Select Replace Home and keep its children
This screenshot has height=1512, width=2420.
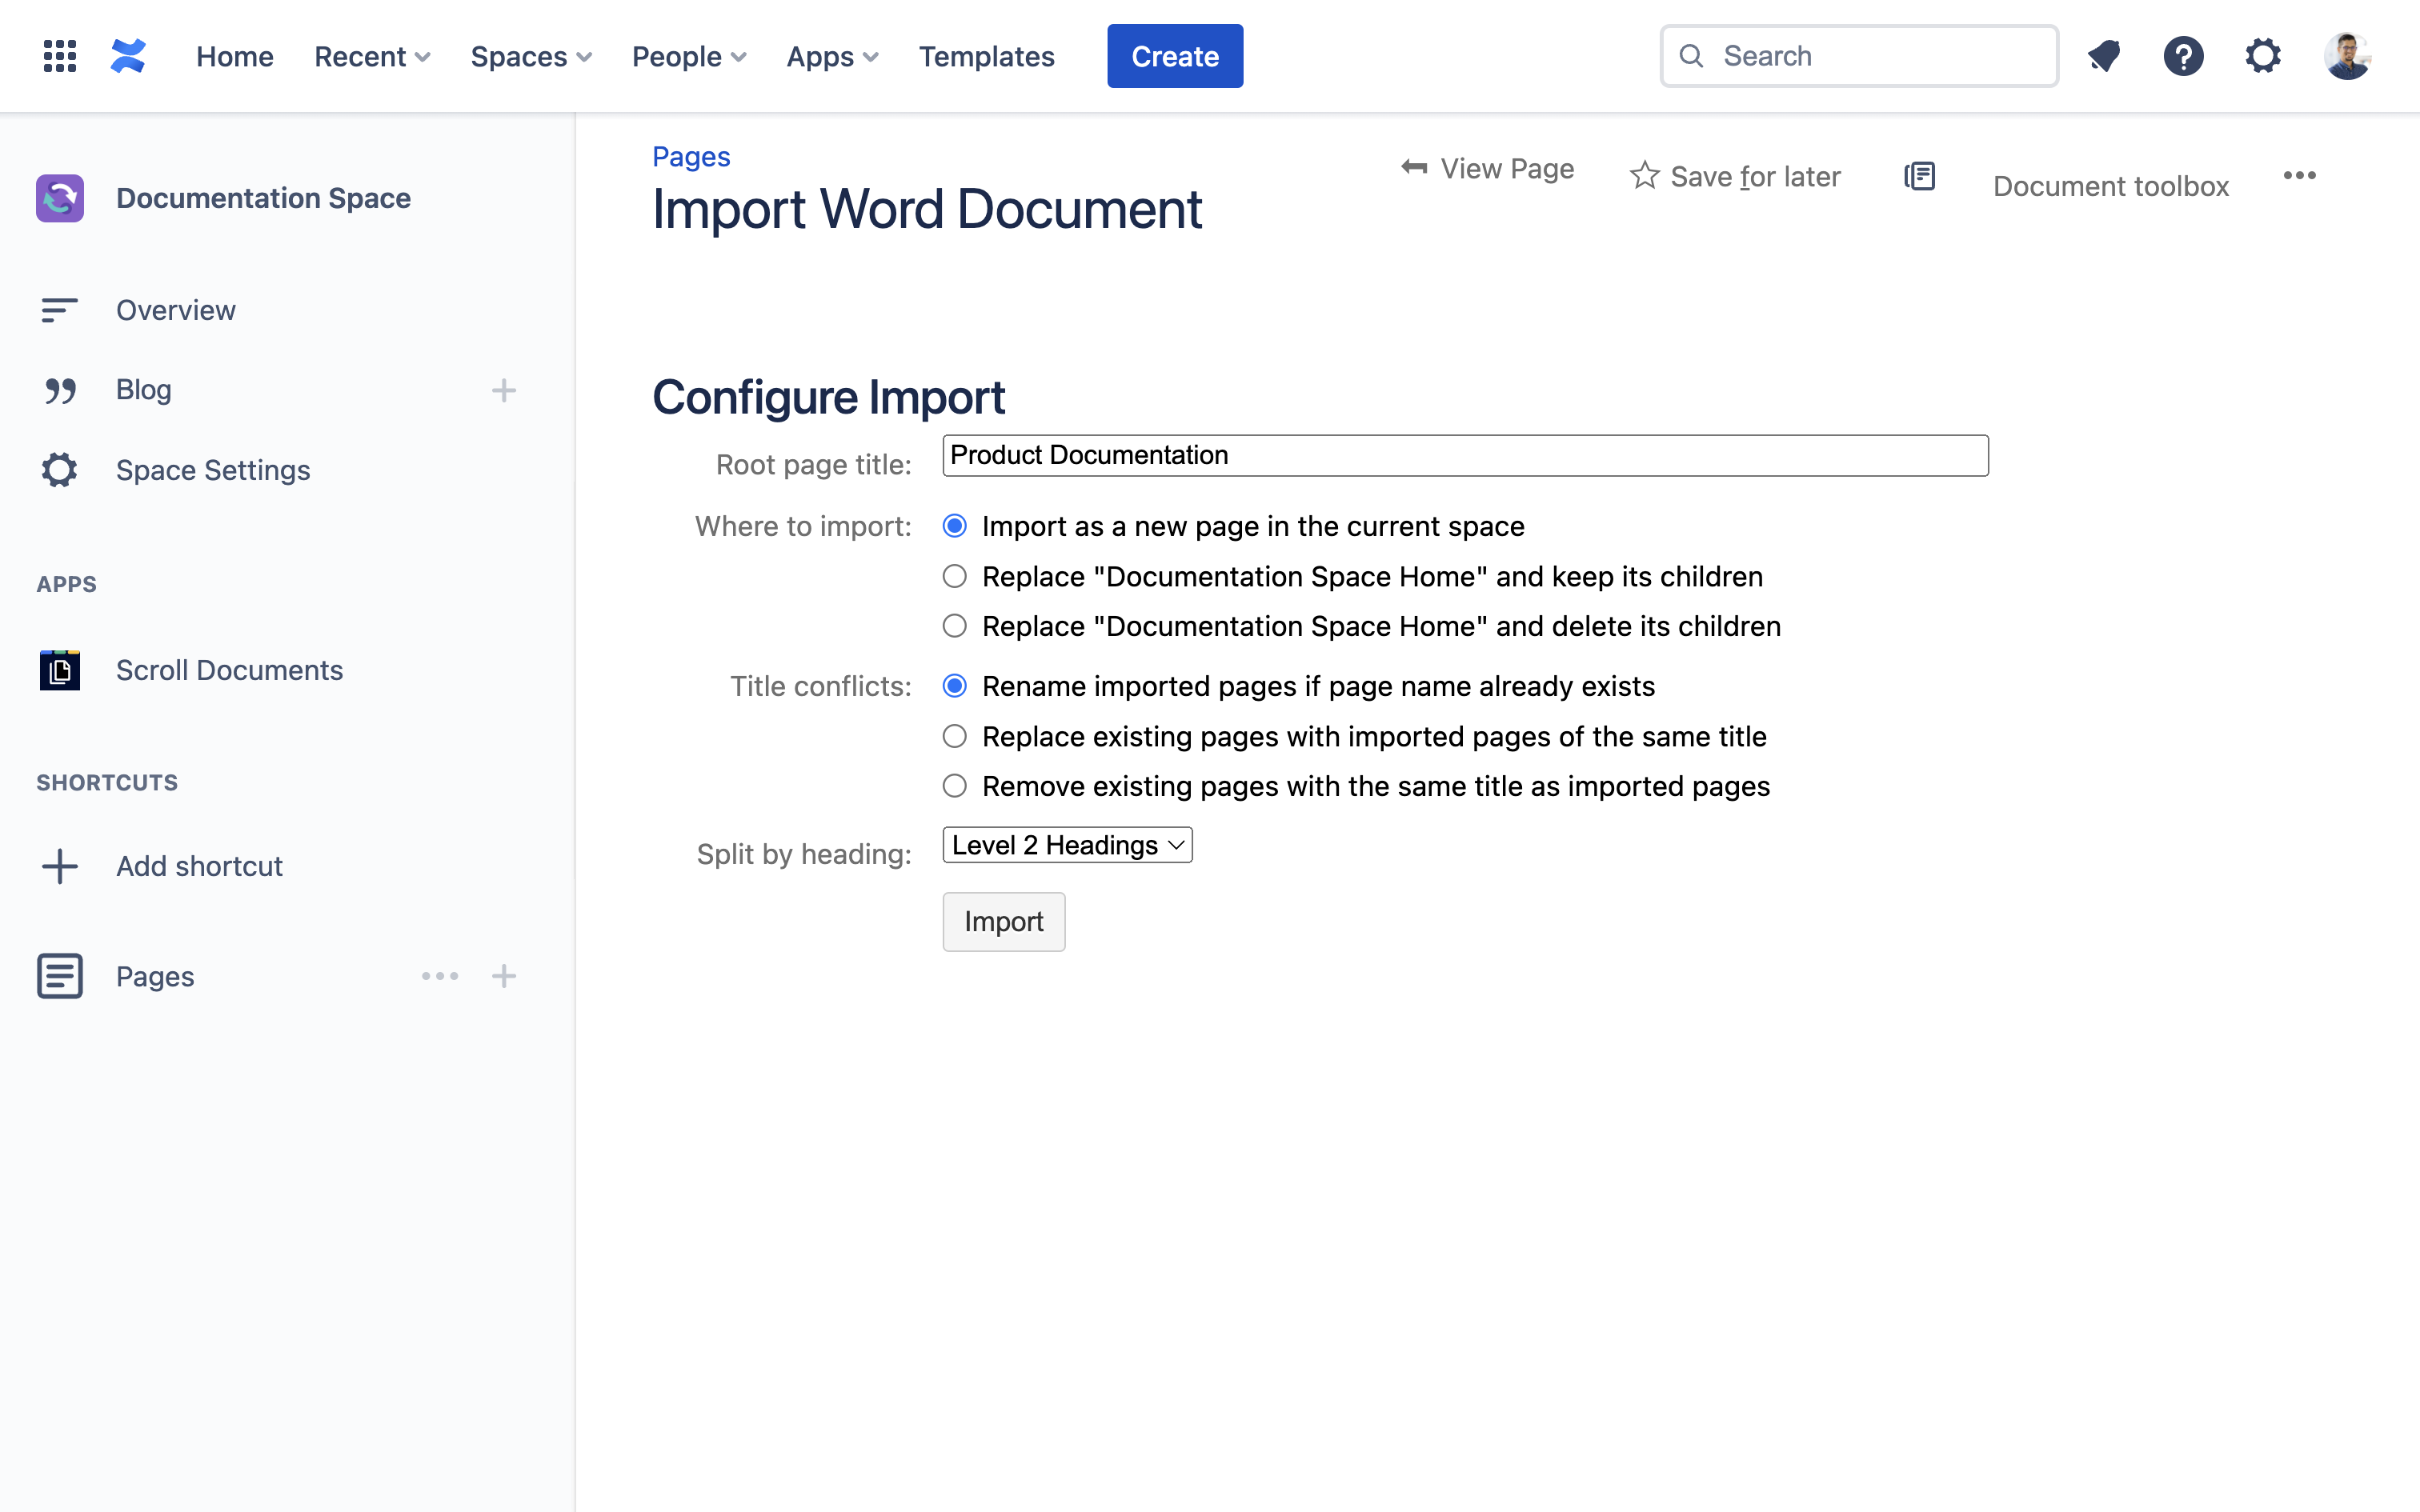955,577
